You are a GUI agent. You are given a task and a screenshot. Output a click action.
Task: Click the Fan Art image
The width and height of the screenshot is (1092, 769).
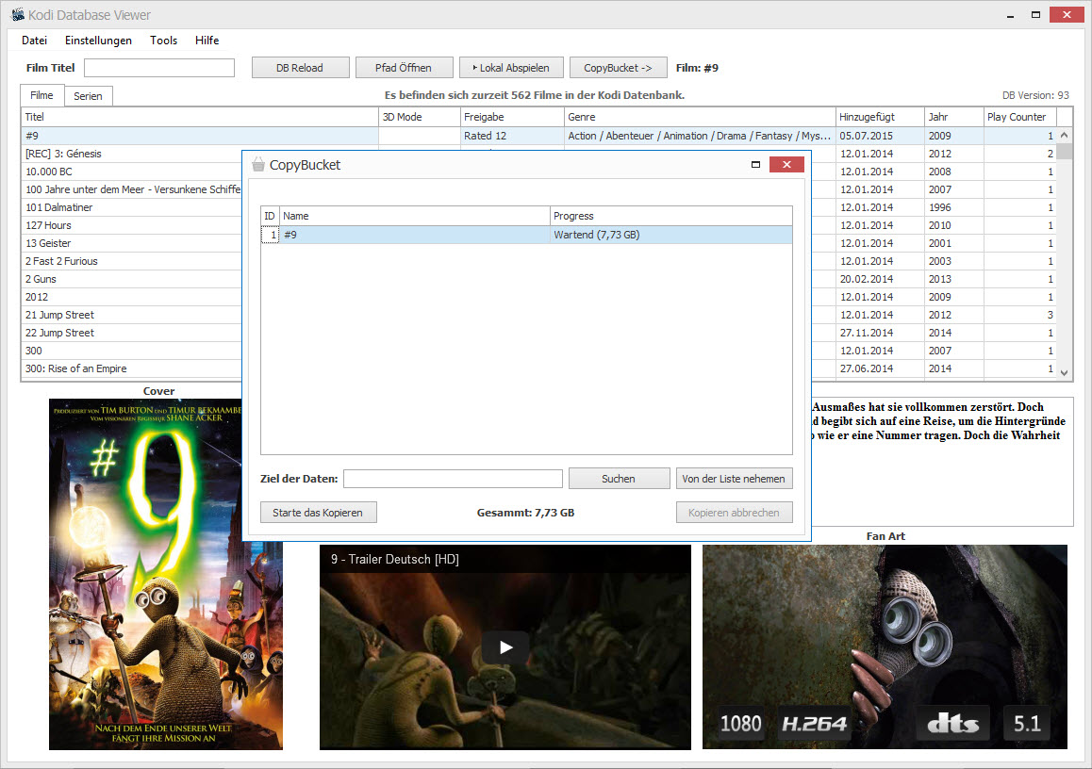point(885,646)
